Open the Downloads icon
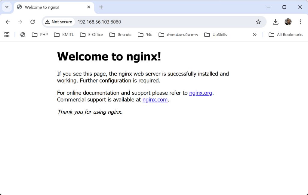The width and height of the screenshot is (308, 195). click(275, 22)
